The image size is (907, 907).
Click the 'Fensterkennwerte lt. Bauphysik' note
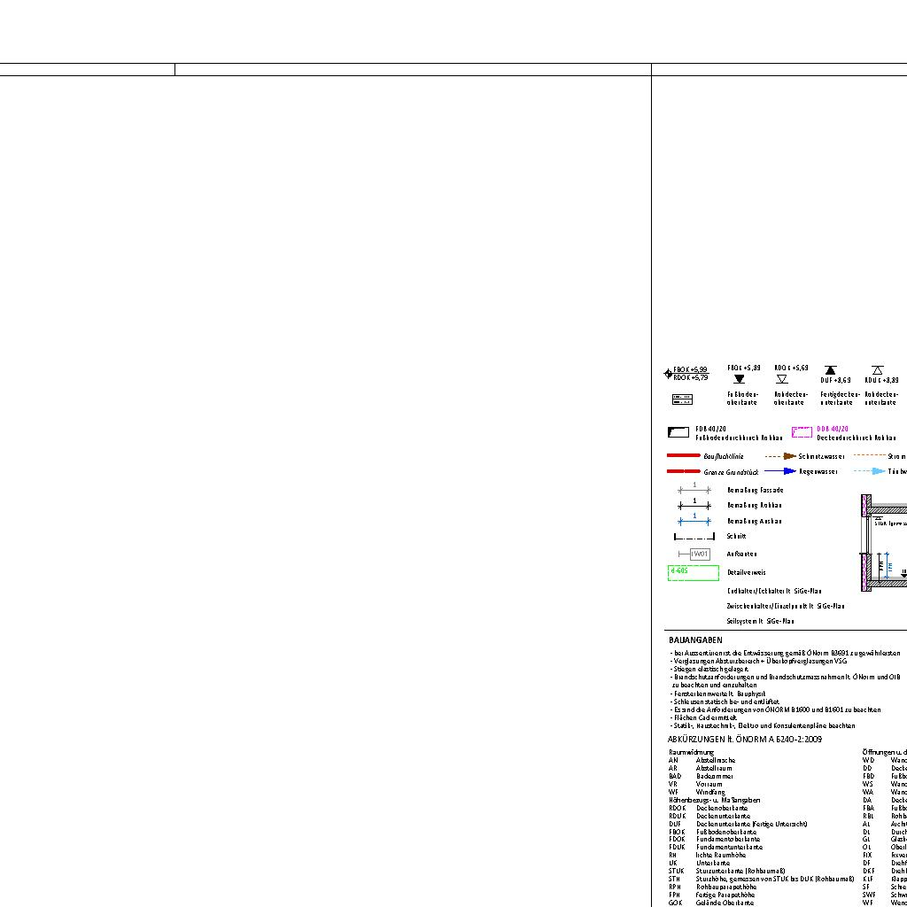click(717, 693)
